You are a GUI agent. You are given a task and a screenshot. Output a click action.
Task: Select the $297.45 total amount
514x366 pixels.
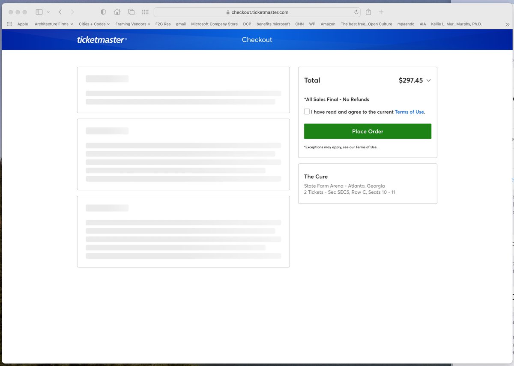411,80
